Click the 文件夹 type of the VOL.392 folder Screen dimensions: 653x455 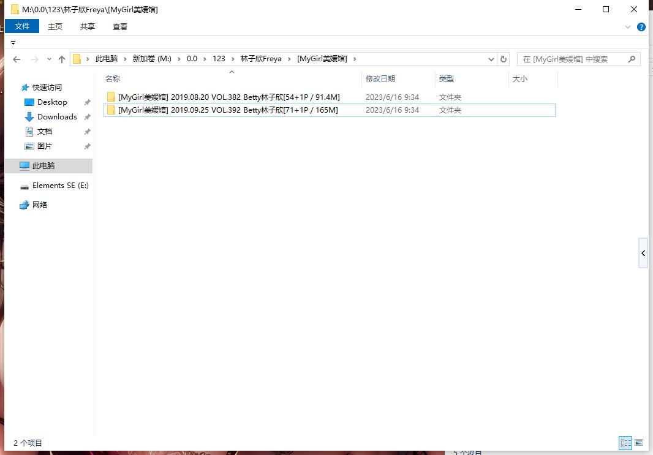pos(450,110)
